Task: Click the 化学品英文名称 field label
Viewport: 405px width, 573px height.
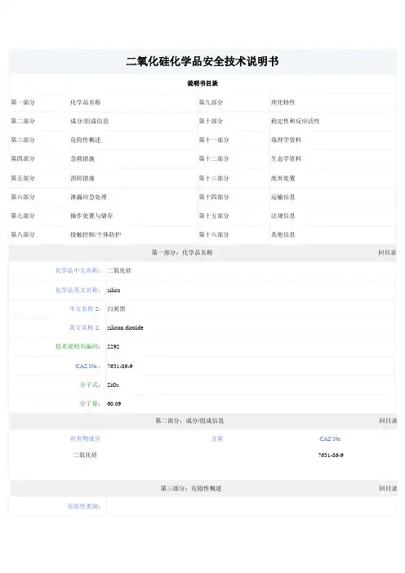Action: point(78,290)
